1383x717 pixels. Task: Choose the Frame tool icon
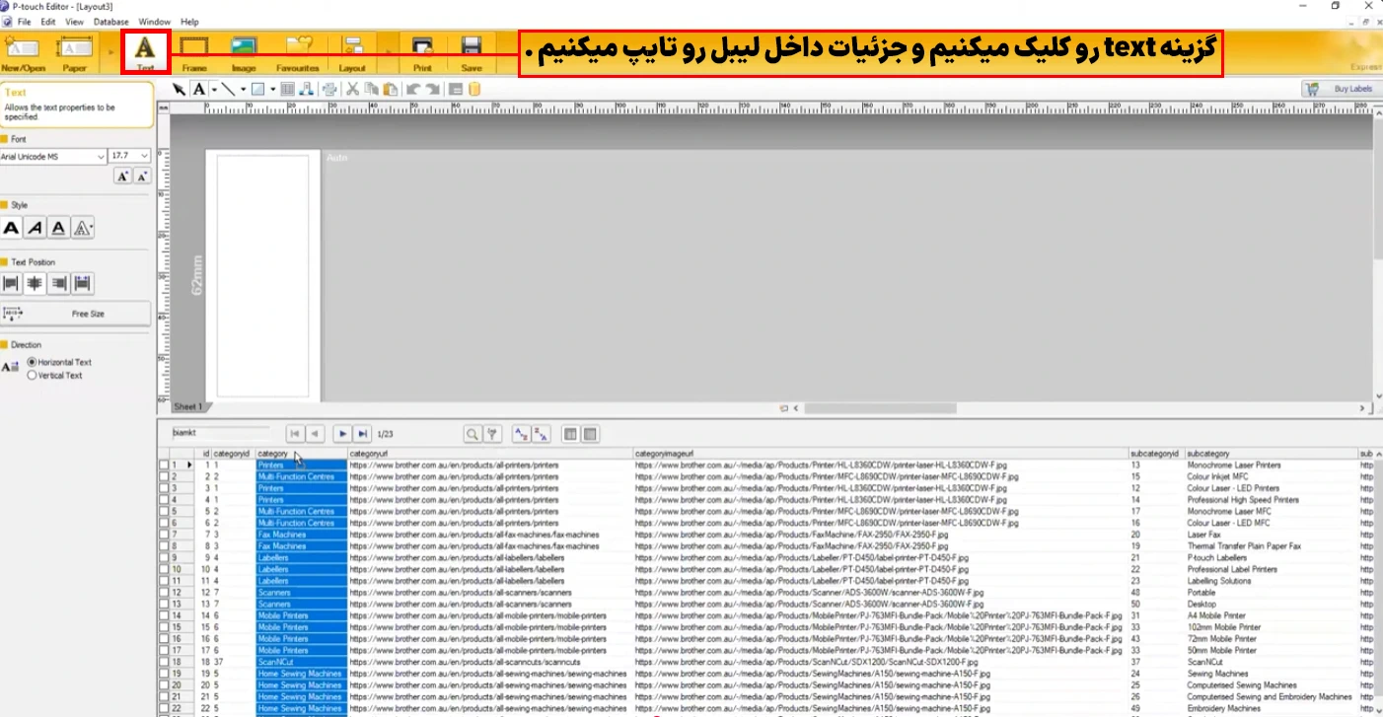194,52
